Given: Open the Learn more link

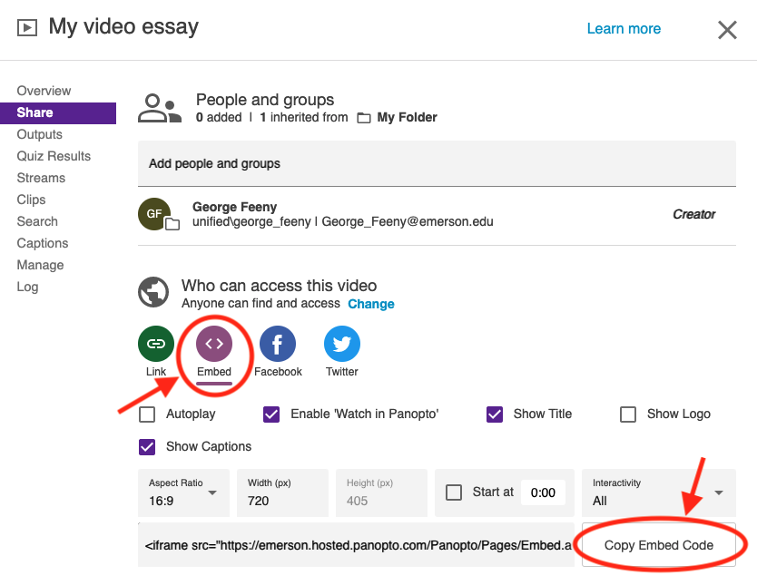Looking at the screenshot, I should (624, 29).
